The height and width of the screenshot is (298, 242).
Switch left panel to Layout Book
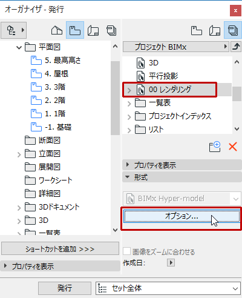pyautogui.click(x=93, y=30)
